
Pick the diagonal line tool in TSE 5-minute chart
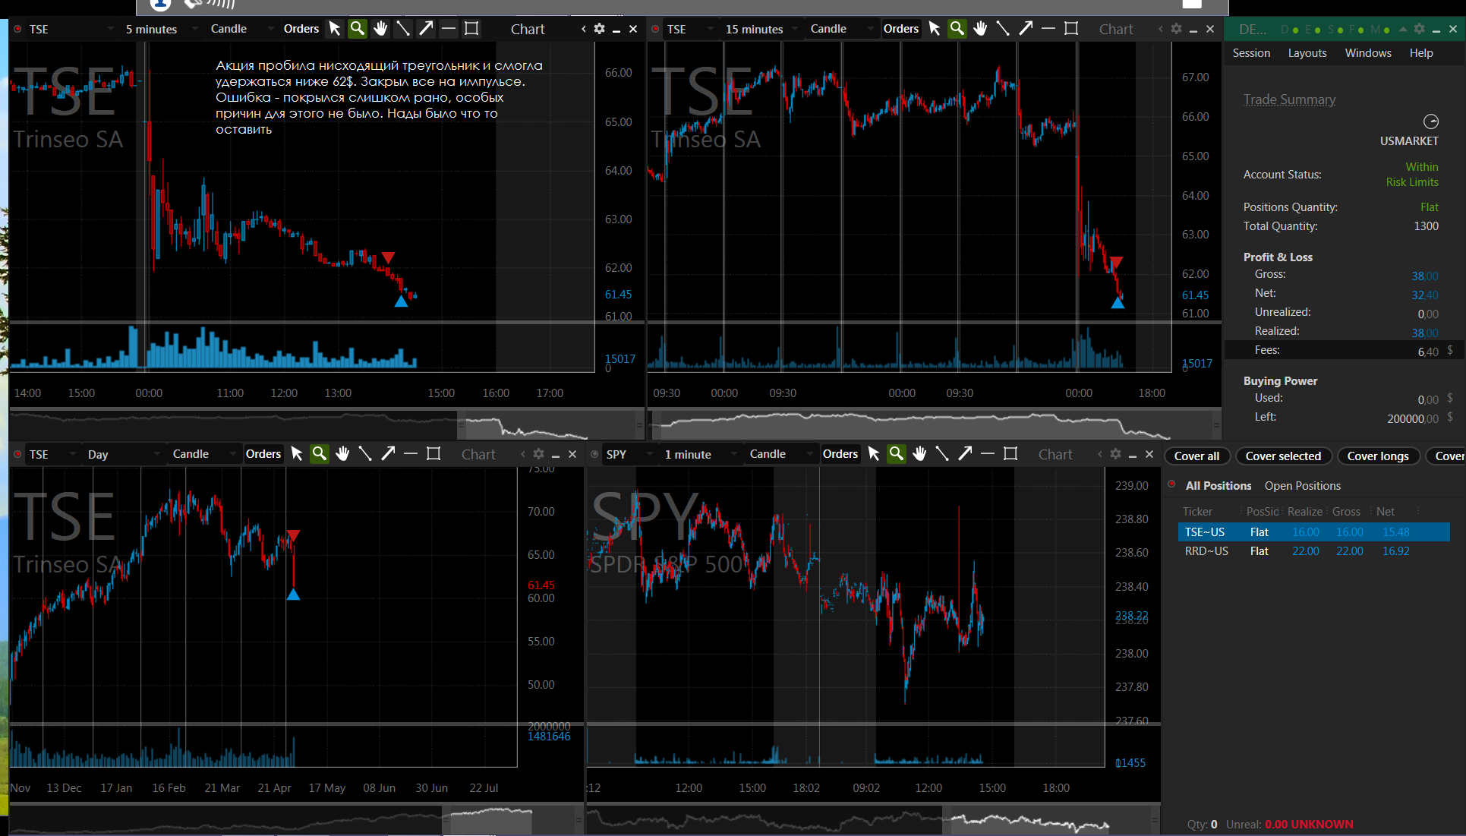point(403,29)
